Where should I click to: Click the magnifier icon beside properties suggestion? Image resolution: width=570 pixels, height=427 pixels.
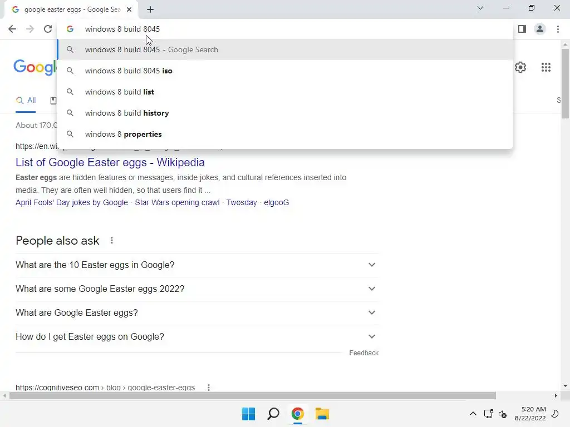pyautogui.click(x=70, y=134)
